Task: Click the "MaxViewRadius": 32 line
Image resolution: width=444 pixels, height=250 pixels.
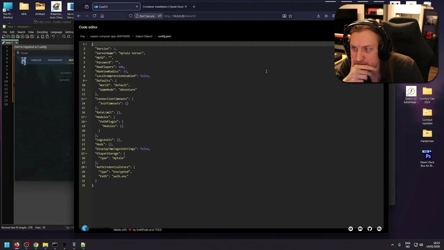Action: (112, 71)
